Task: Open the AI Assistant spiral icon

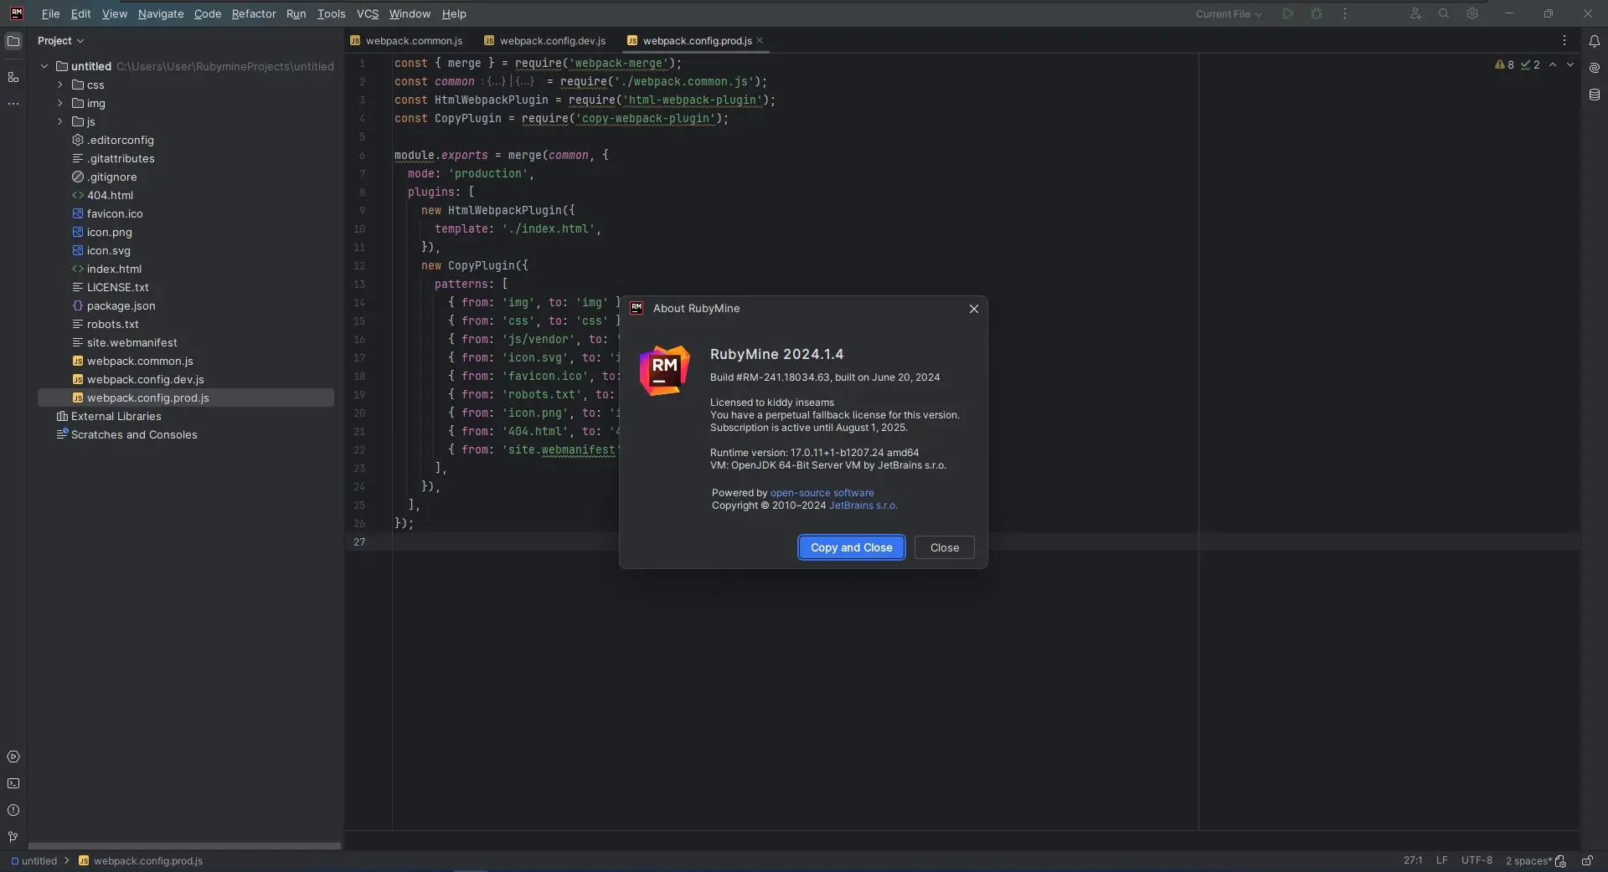Action: (x=1595, y=68)
